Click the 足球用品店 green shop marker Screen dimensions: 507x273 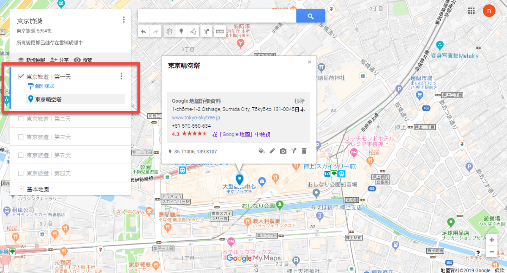(451, 222)
